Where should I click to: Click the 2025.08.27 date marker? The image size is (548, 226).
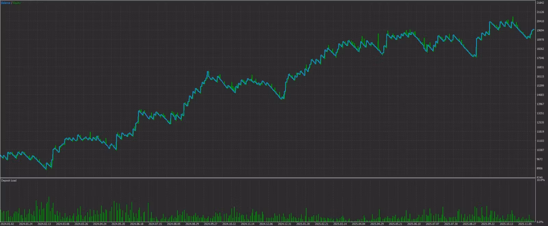coord(470,224)
